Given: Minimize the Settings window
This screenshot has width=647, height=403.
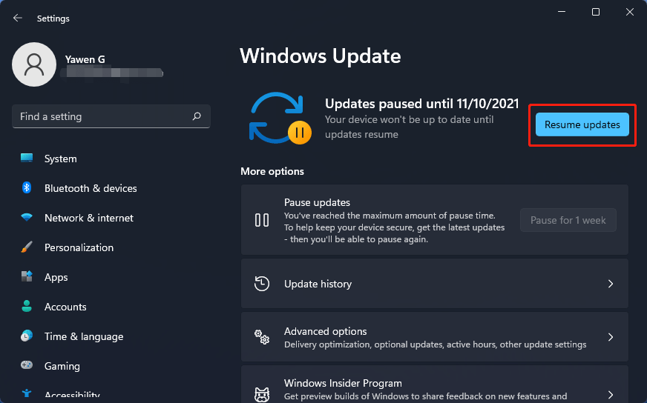Looking at the screenshot, I should point(562,12).
